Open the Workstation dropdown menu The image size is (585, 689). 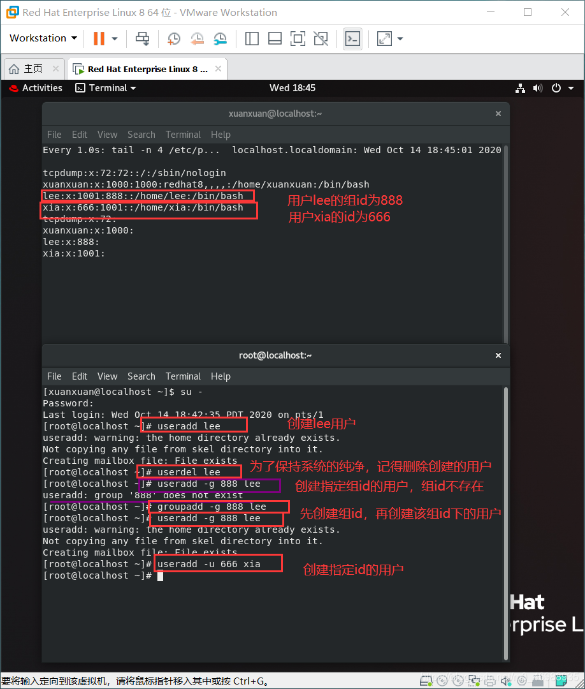[x=43, y=38]
